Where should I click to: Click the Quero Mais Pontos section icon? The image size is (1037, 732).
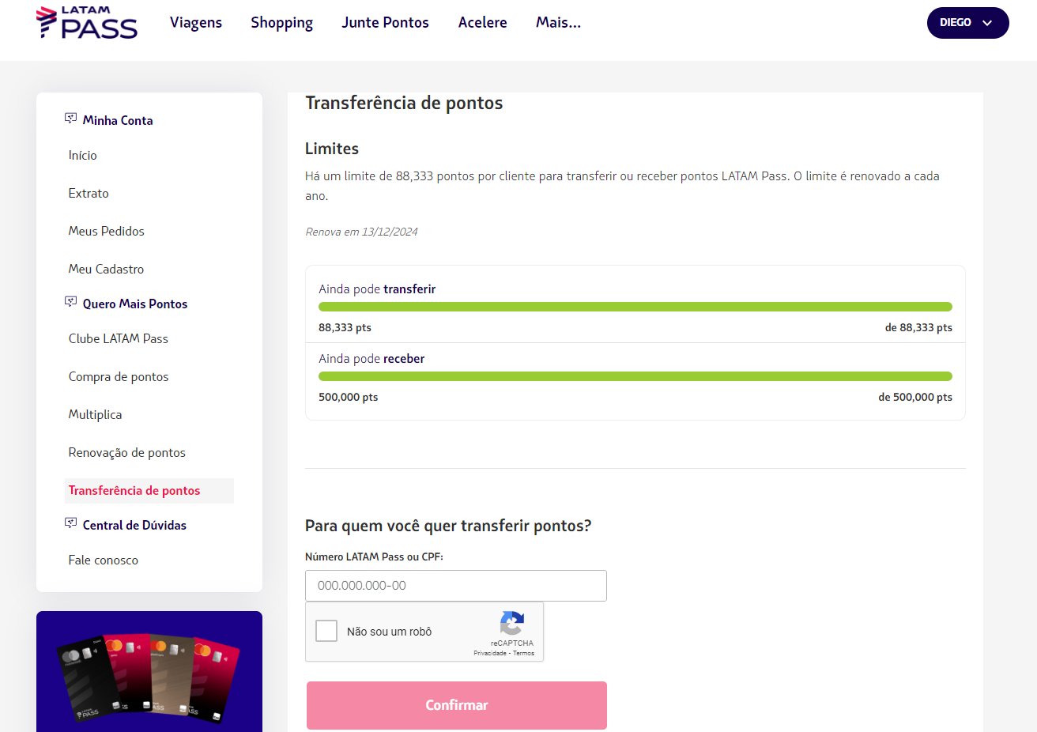pyautogui.click(x=70, y=302)
